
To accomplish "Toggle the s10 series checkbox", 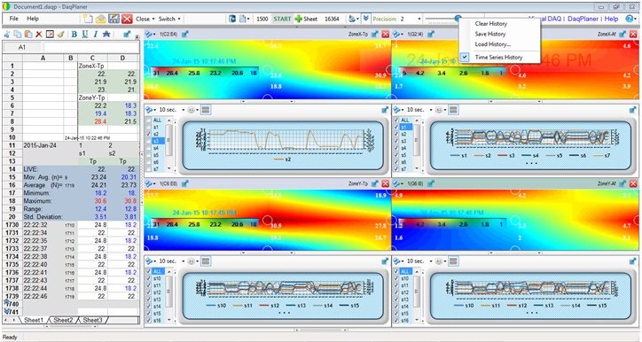I will point(149,278).
